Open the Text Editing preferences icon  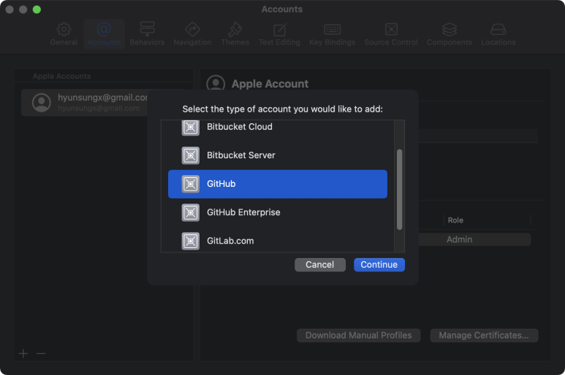tap(280, 29)
